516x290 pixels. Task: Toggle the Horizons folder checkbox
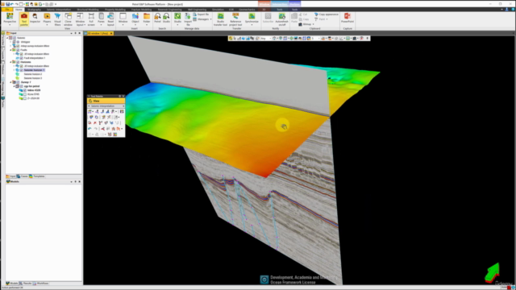pyautogui.click(x=18, y=62)
